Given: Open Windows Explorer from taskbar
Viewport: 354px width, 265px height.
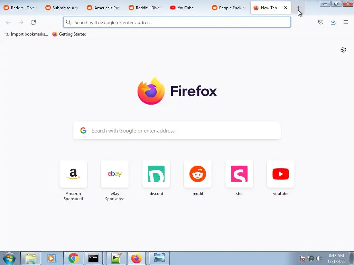Looking at the screenshot, I should click(x=31, y=258).
